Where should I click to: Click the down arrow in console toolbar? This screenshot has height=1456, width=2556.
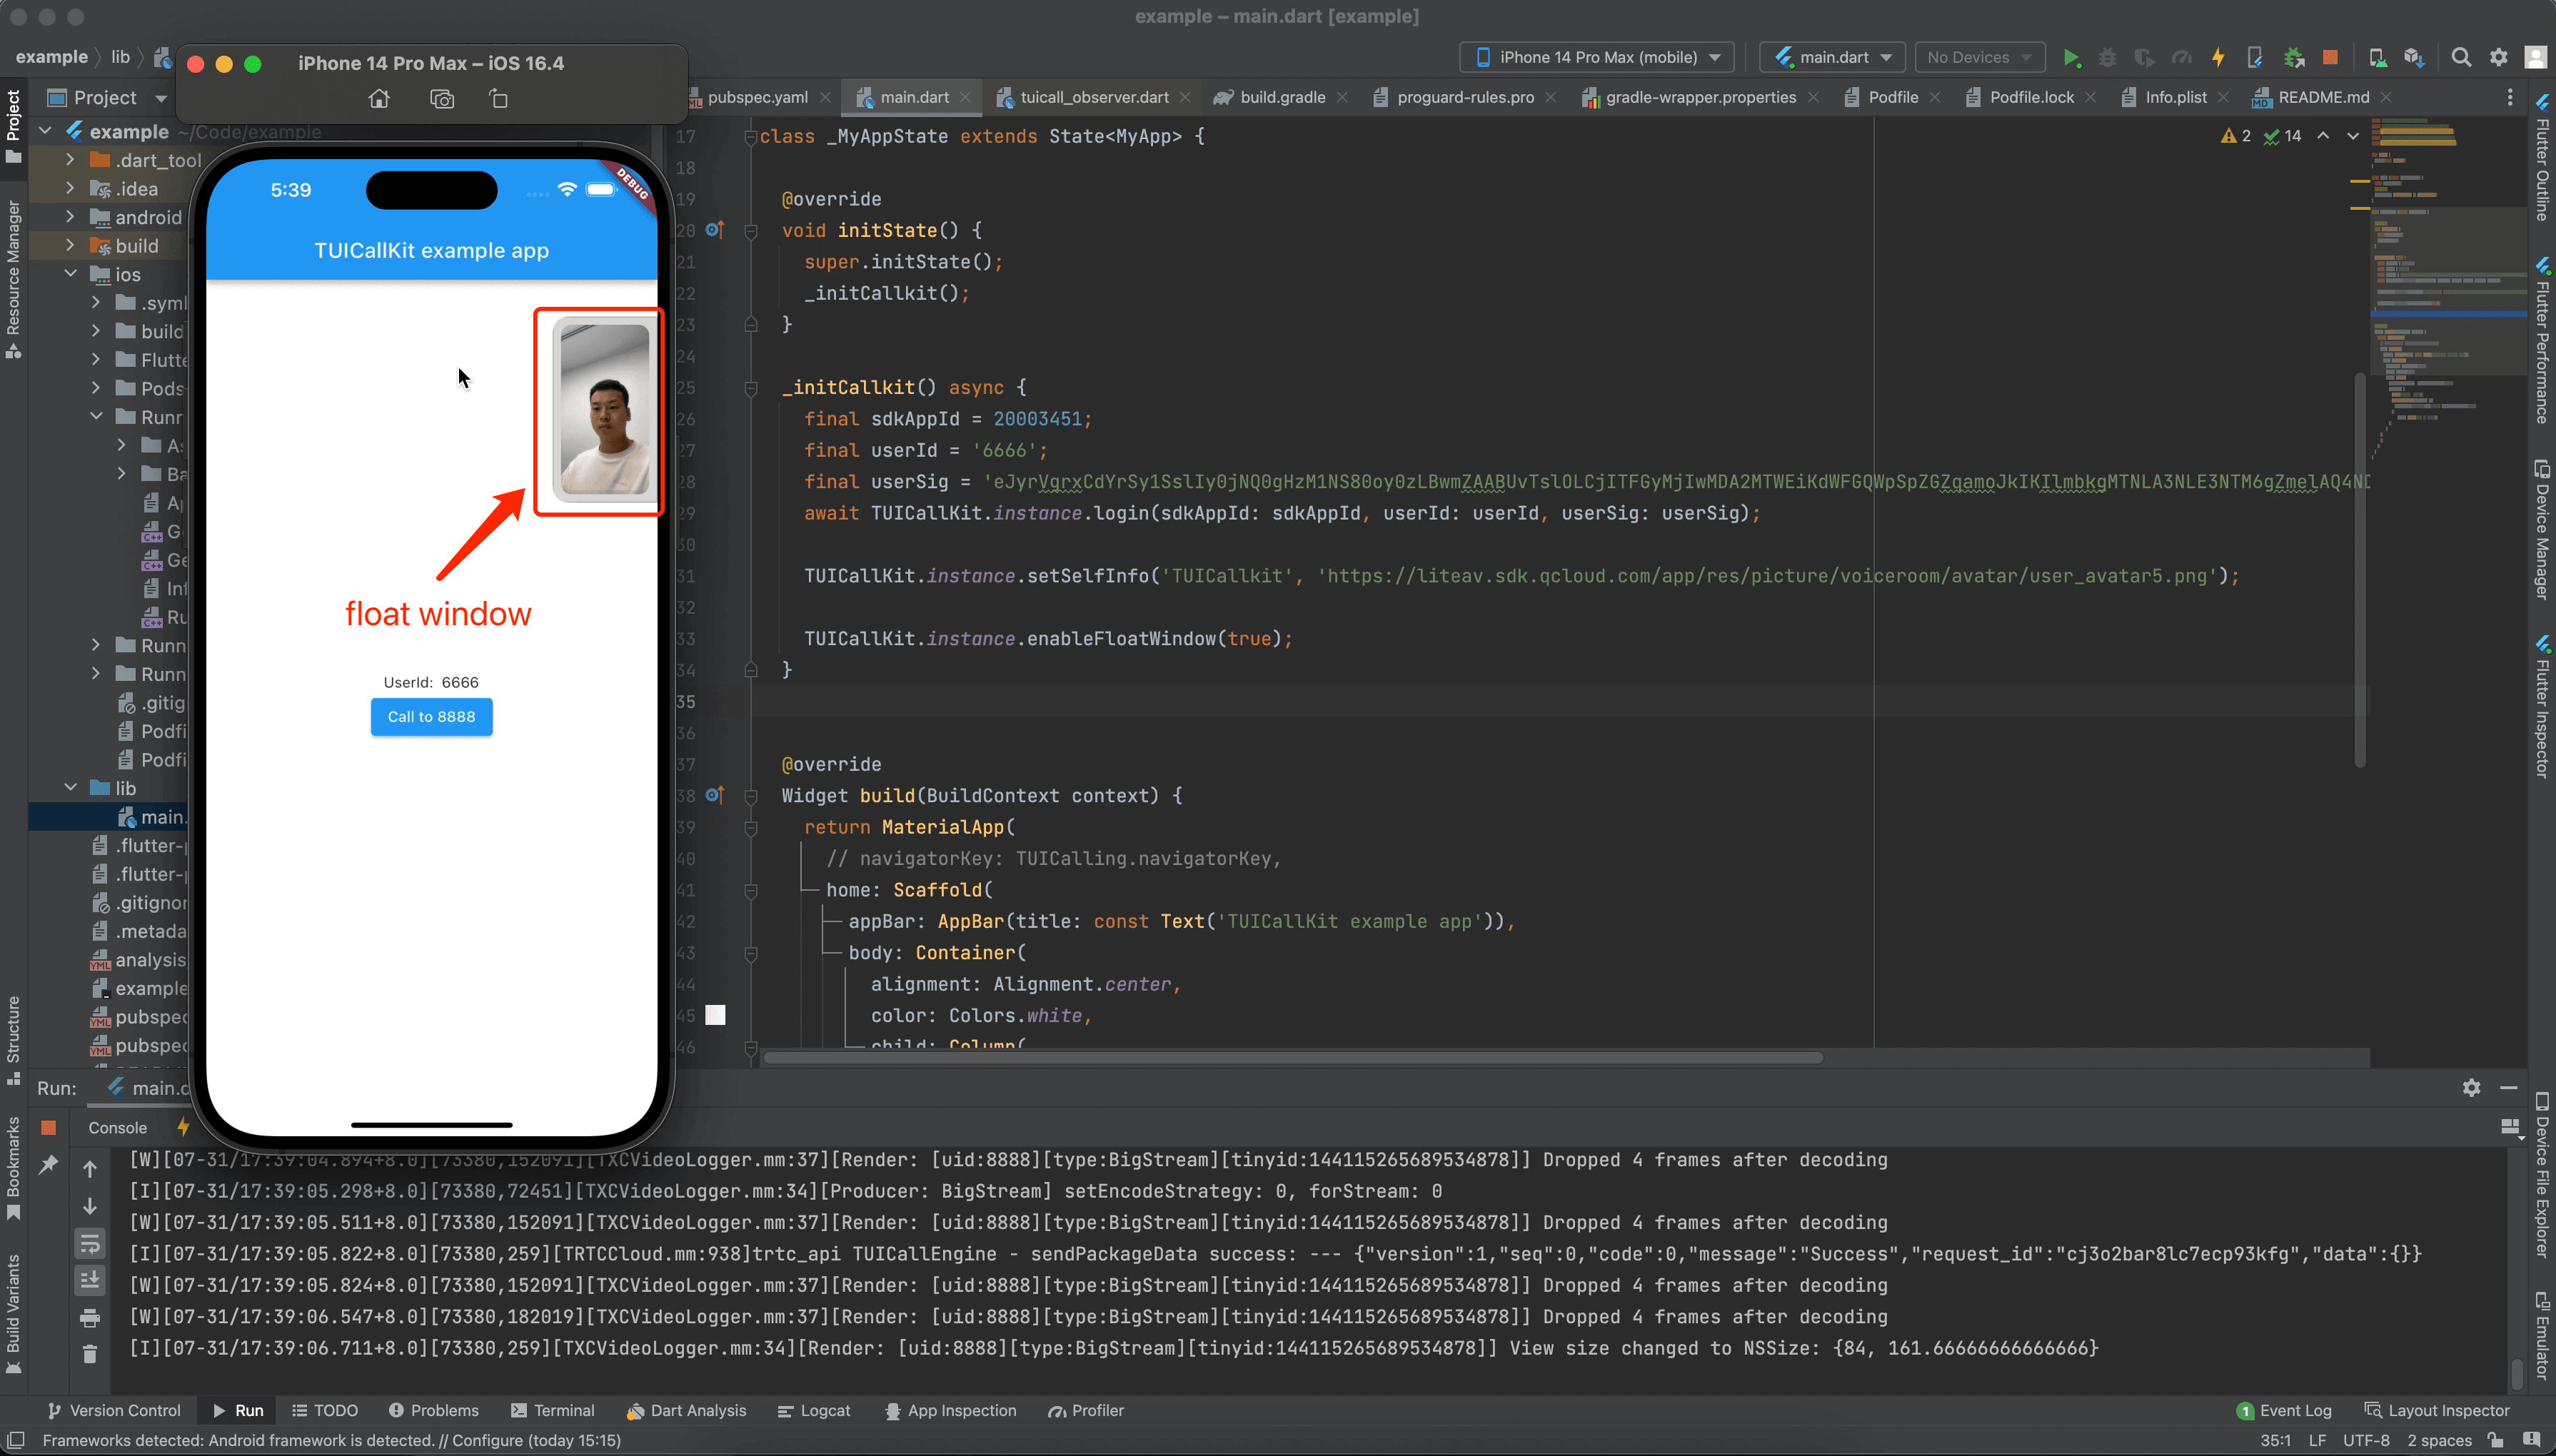click(x=90, y=1206)
